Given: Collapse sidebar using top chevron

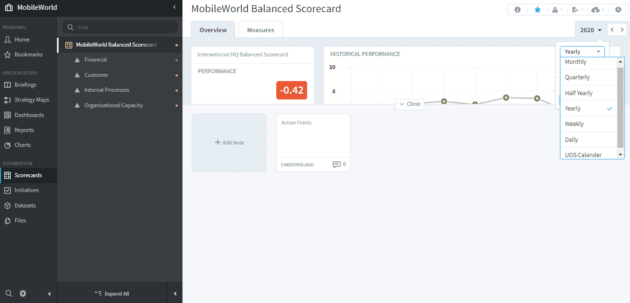Looking at the screenshot, I should [x=175, y=7].
